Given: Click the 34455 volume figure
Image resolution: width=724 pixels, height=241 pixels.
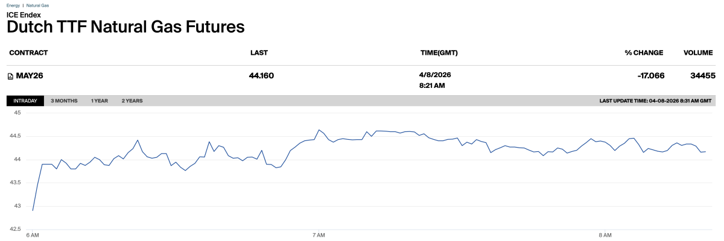Looking at the screenshot, I should click(702, 76).
